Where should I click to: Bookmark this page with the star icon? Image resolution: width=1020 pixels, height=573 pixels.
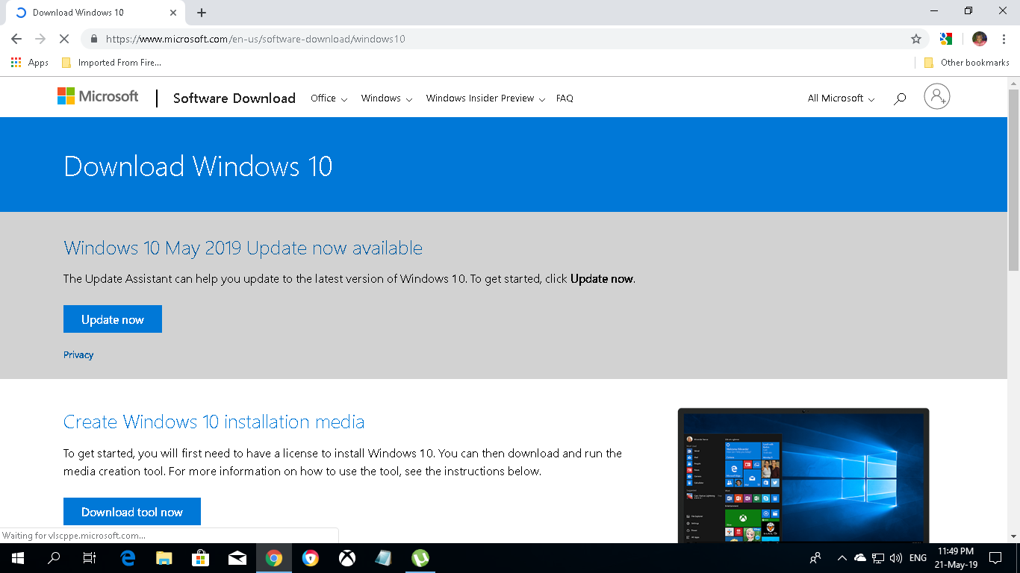point(916,39)
